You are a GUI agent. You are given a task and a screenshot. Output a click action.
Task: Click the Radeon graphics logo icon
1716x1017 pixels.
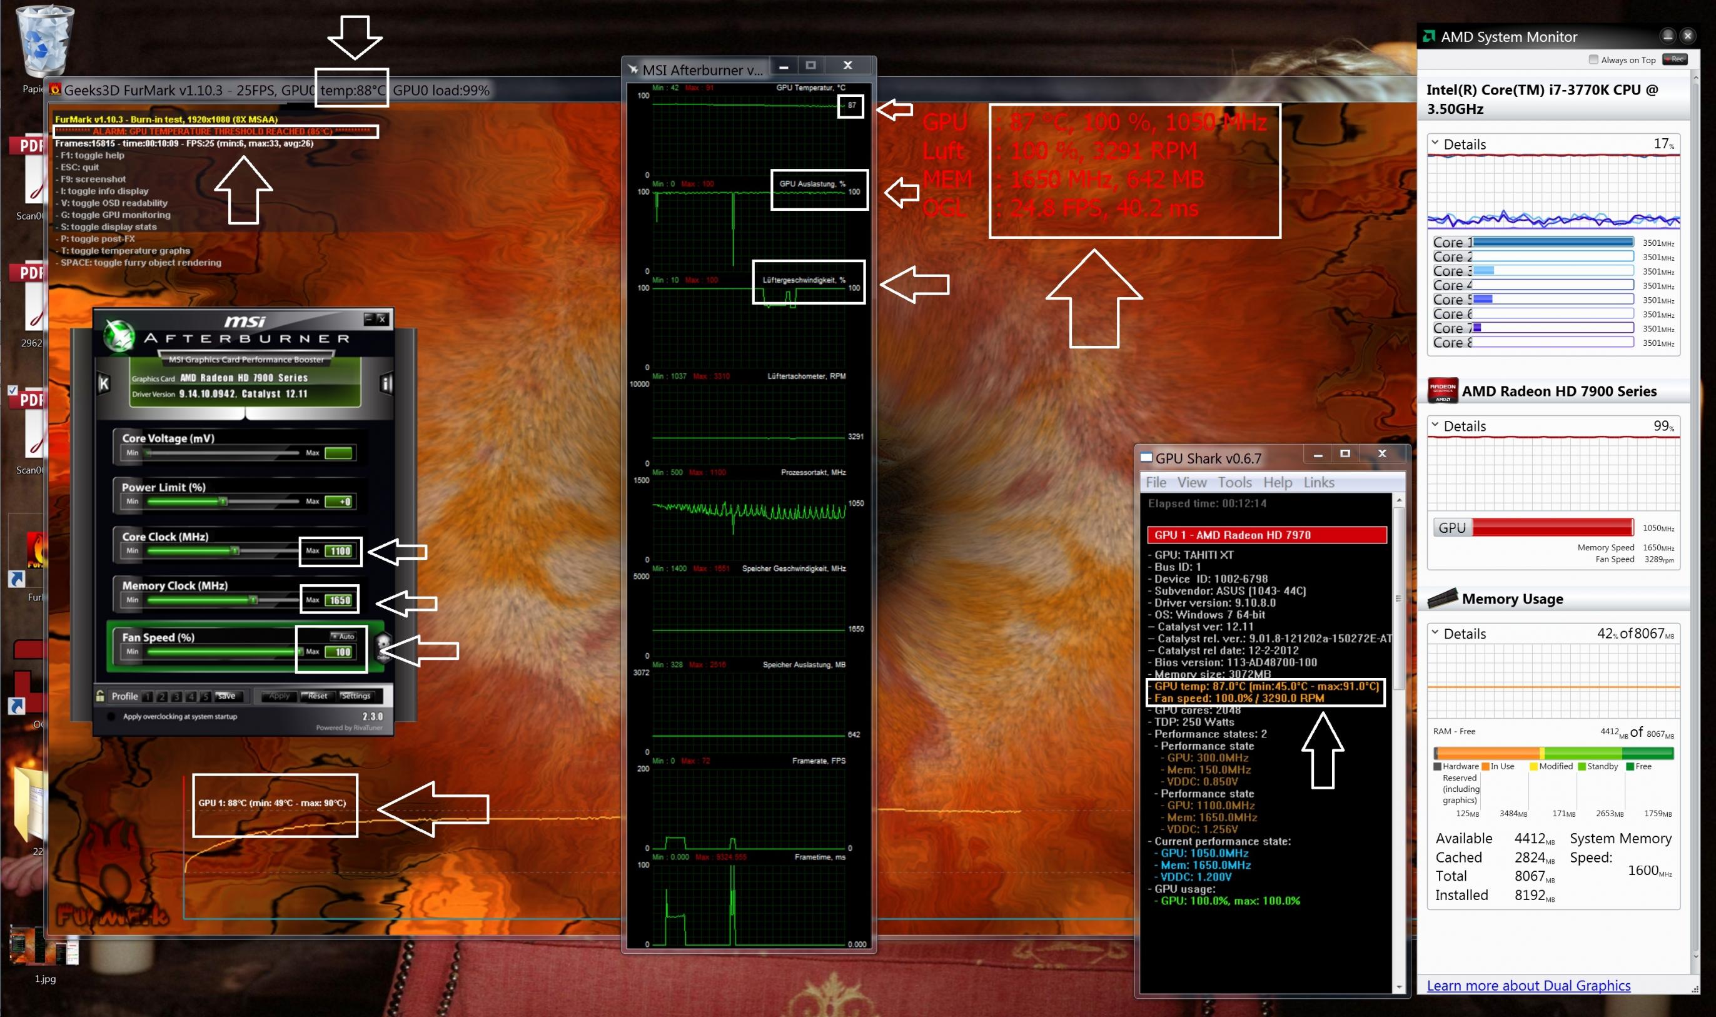1443,391
